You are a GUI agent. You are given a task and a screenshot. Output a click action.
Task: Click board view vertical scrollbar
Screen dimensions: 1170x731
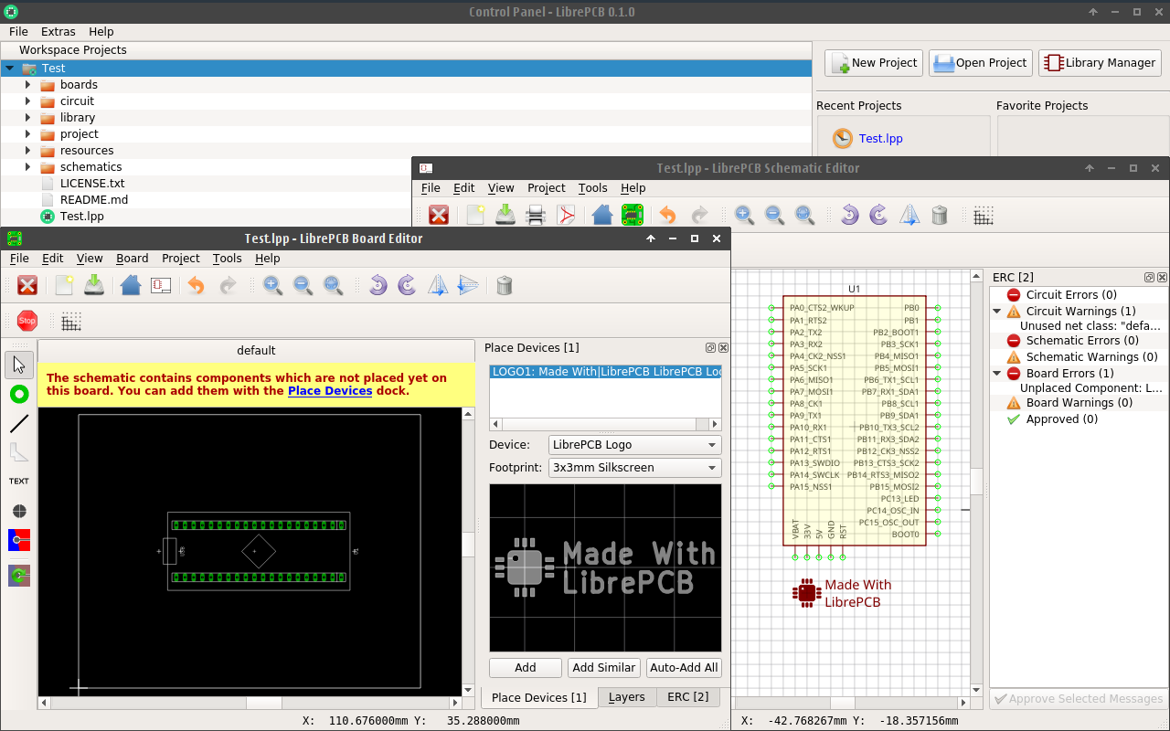468,546
